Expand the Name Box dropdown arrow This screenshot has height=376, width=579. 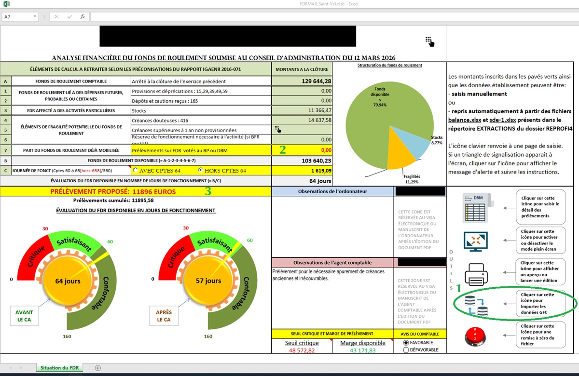tap(35, 16)
